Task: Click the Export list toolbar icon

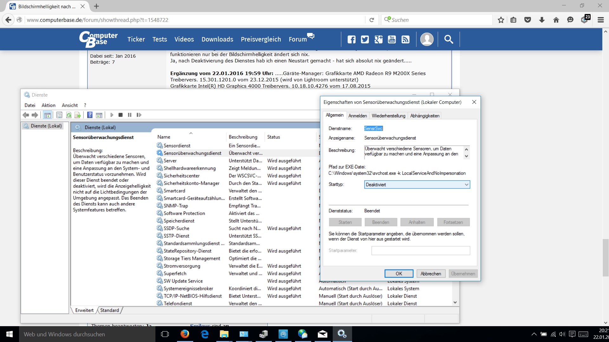Action: coord(78,115)
